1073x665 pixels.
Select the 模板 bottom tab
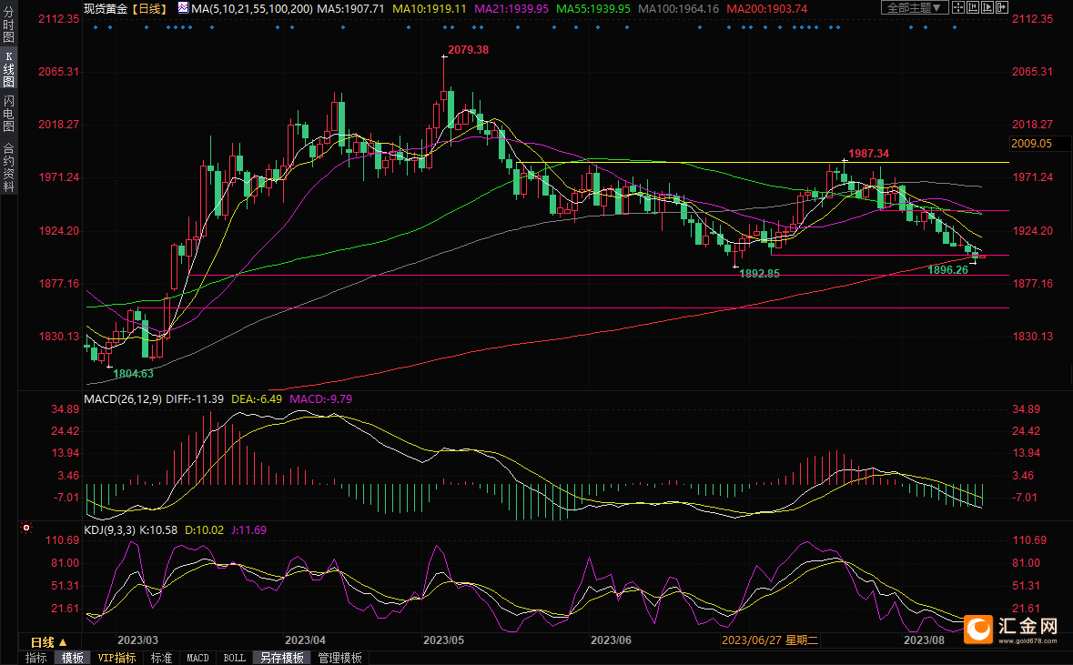tap(72, 658)
